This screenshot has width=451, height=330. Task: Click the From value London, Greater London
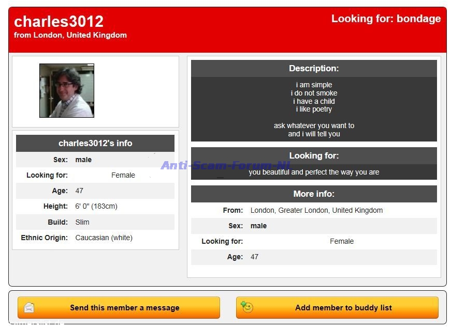(316, 211)
